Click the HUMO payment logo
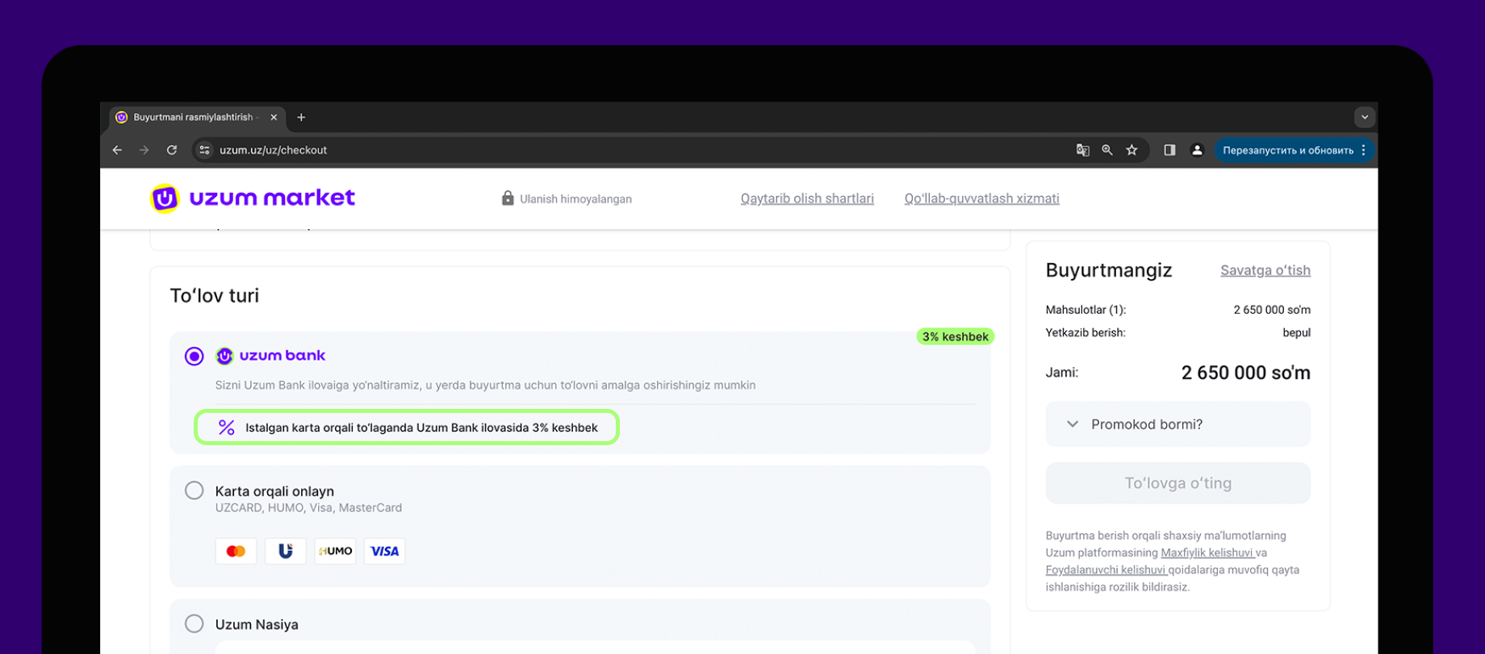The height and width of the screenshot is (654, 1485). (x=335, y=551)
